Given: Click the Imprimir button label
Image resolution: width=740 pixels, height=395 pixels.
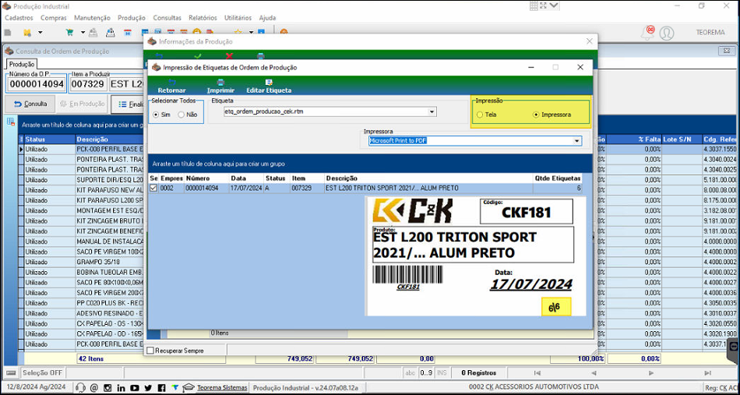Looking at the screenshot, I should point(221,90).
